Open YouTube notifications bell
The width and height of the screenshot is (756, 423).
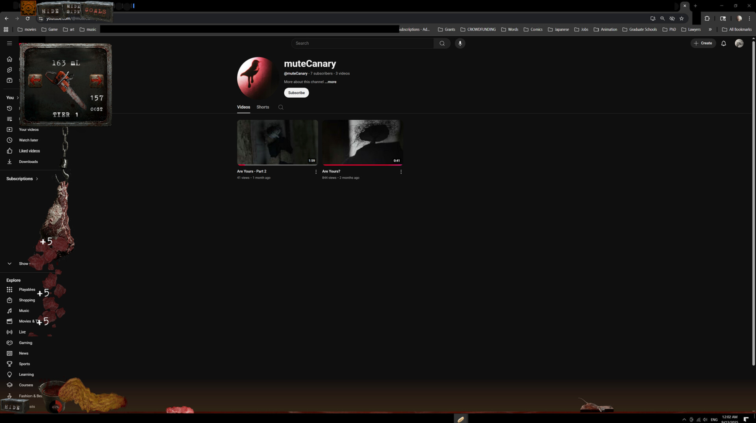[x=723, y=43]
